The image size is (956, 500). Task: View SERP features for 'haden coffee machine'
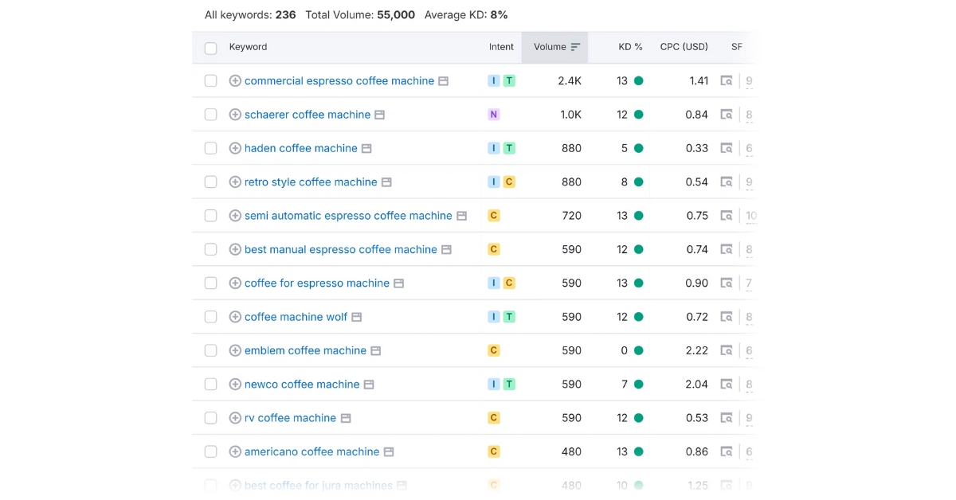point(727,148)
